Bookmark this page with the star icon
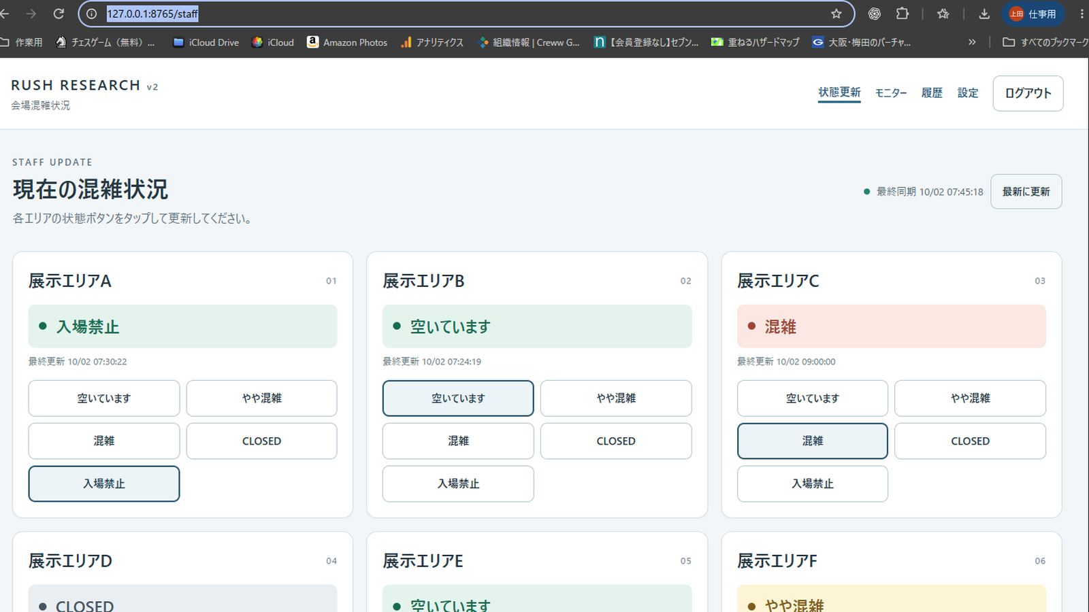This screenshot has width=1089, height=612. pyautogui.click(x=836, y=14)
